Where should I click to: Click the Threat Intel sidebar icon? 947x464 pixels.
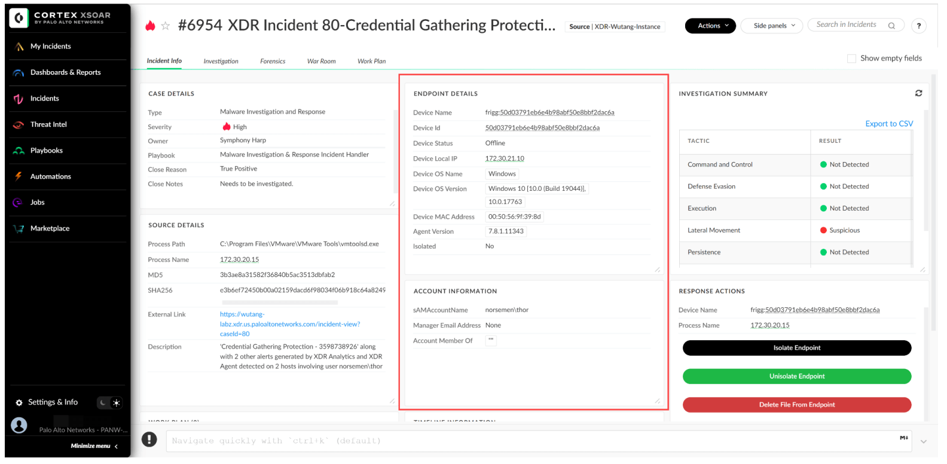pos(19,124)
